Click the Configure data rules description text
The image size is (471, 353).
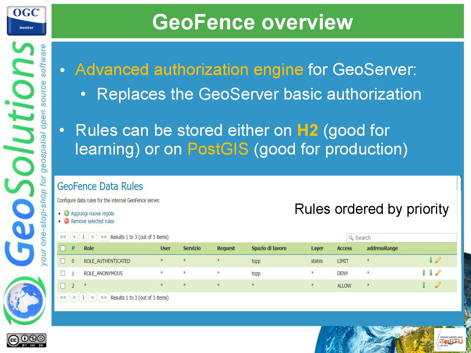coord(108,201)
